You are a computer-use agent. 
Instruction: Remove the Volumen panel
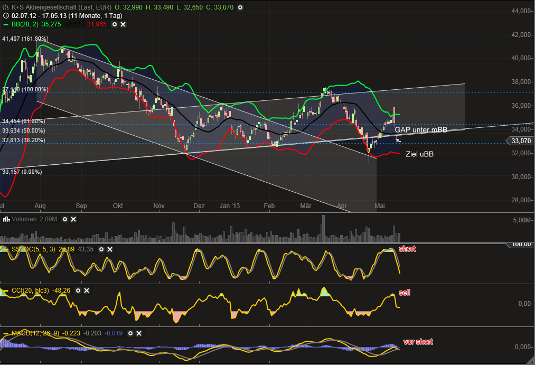pyautogui.click(x=73, y=219)
